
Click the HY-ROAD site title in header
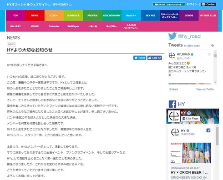tap(40, 5)
